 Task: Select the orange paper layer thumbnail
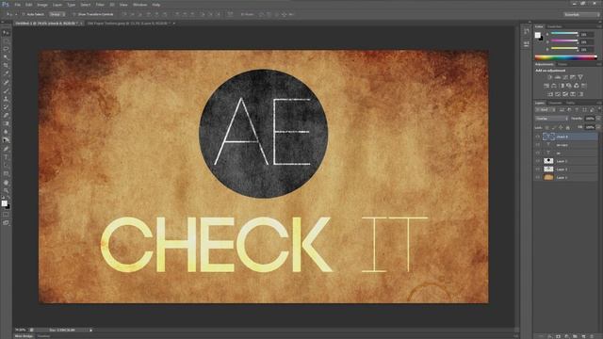click(x=548, y=177)
